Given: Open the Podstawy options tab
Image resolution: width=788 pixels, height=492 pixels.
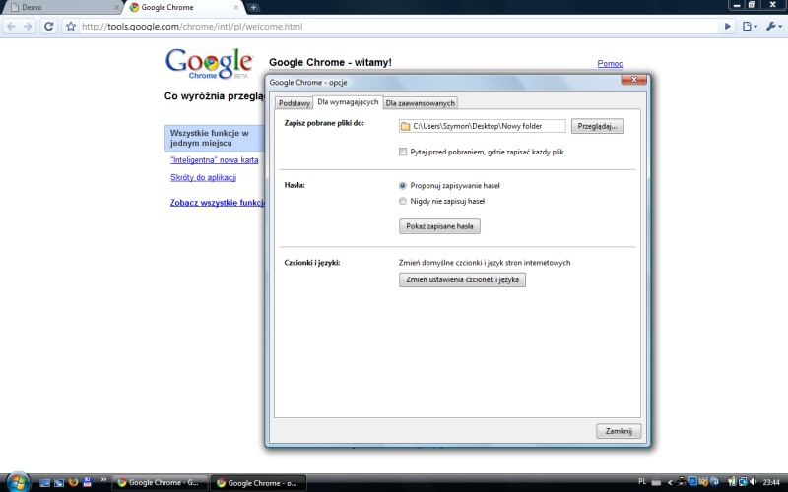Looking at the screenshot, I should [x=294, y=103].
